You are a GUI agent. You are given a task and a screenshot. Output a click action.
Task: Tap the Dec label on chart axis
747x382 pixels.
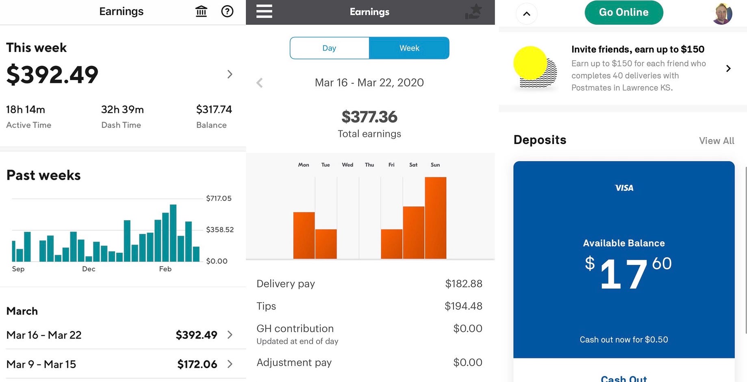(x=89, y=269)
